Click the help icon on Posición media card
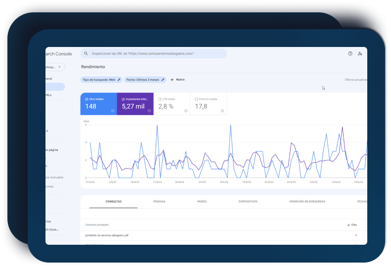Screen dimensions: 391x267 pos(222,111)
